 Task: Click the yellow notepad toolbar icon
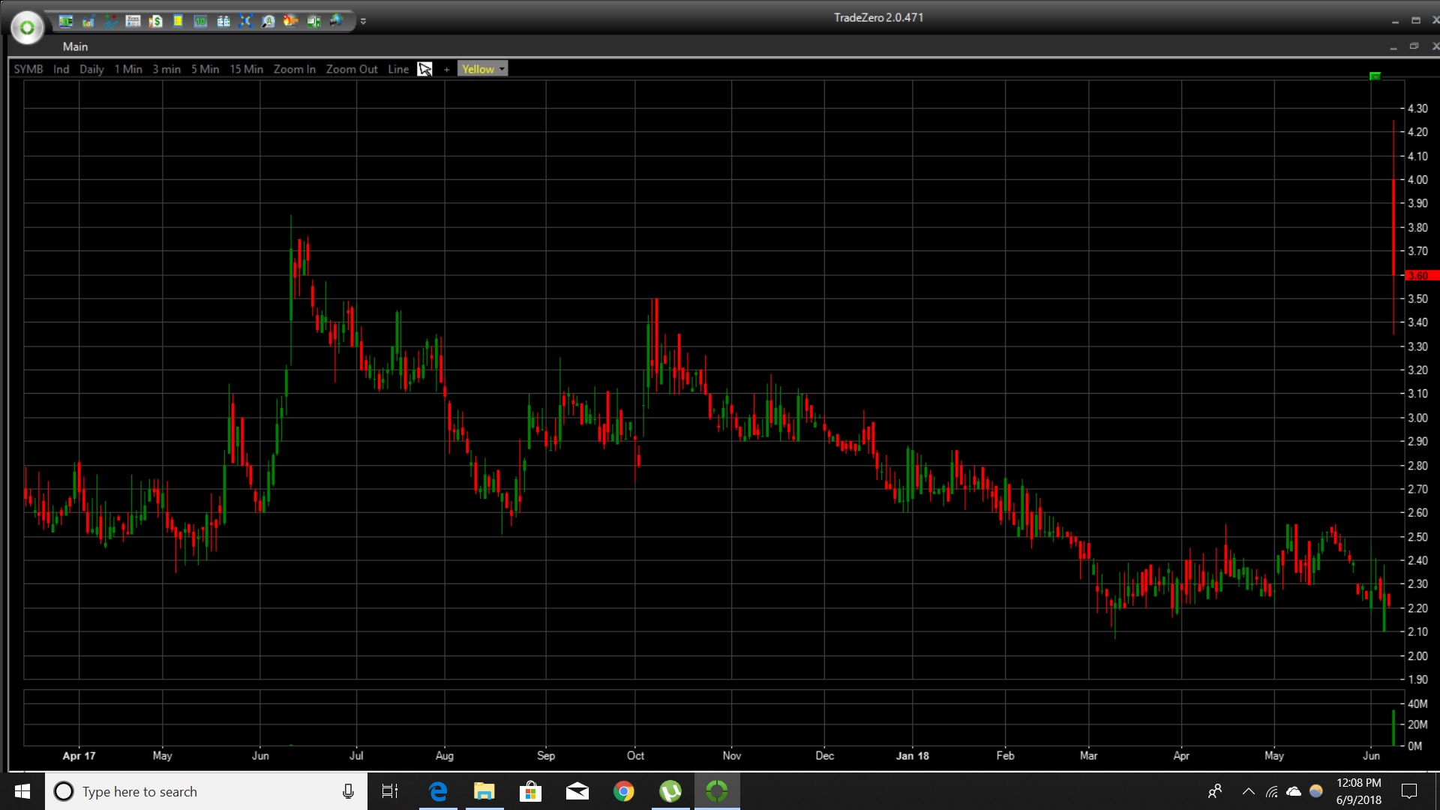coord(178,21)
